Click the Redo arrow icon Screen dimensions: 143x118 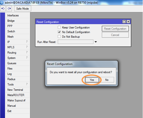(9, 9)
